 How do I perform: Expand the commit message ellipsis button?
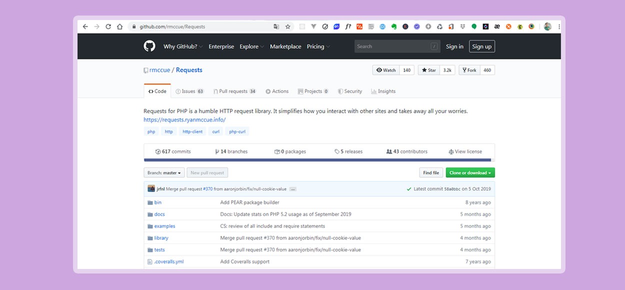tap(293, 189)
